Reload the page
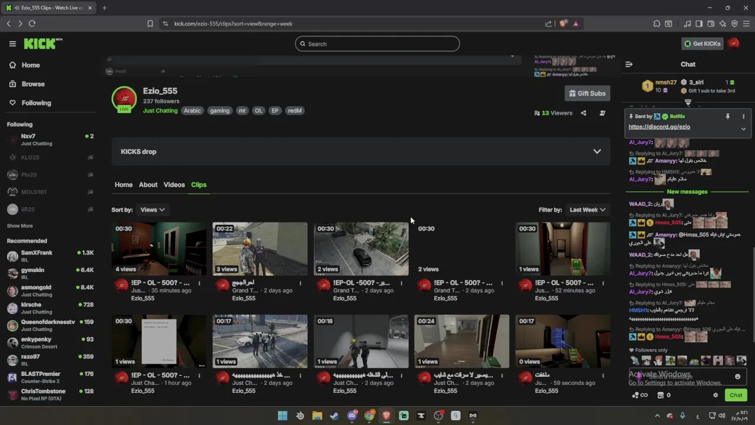This screenshot has width=755, height=425. 32,24
